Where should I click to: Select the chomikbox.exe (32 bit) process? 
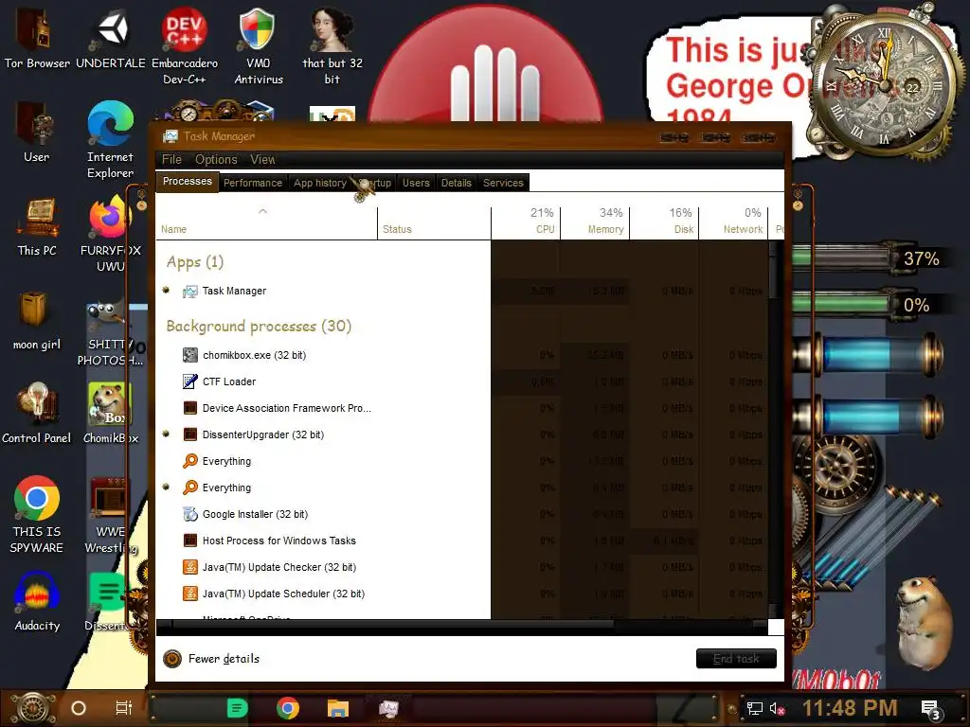461,355
